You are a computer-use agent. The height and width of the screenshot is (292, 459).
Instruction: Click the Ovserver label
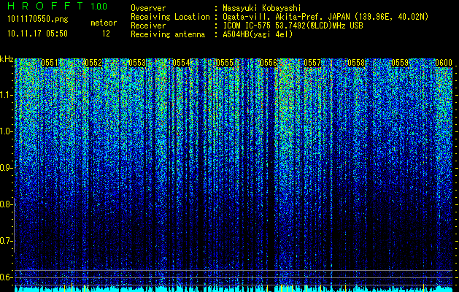click(148, 8)
